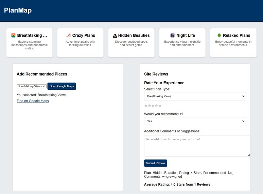This screenshot has height=194, width=263.
Task: Click the 'Site Reviews' heading
Action: pos(156,74)
